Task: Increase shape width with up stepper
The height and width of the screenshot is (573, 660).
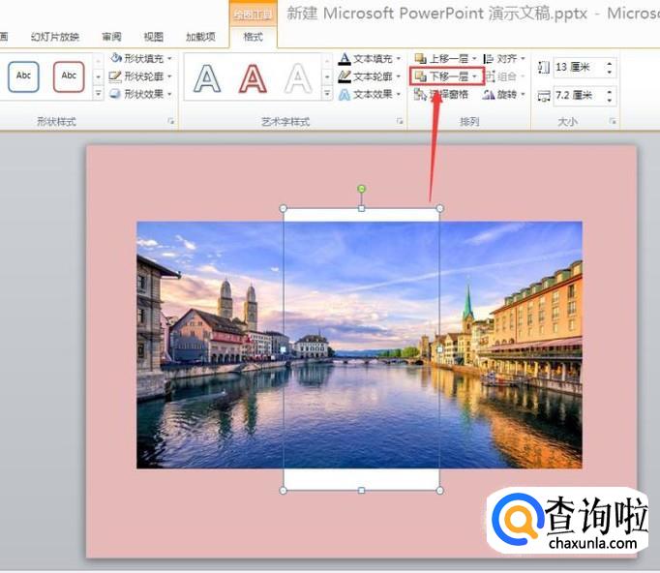Action: [x=610, y=92]
